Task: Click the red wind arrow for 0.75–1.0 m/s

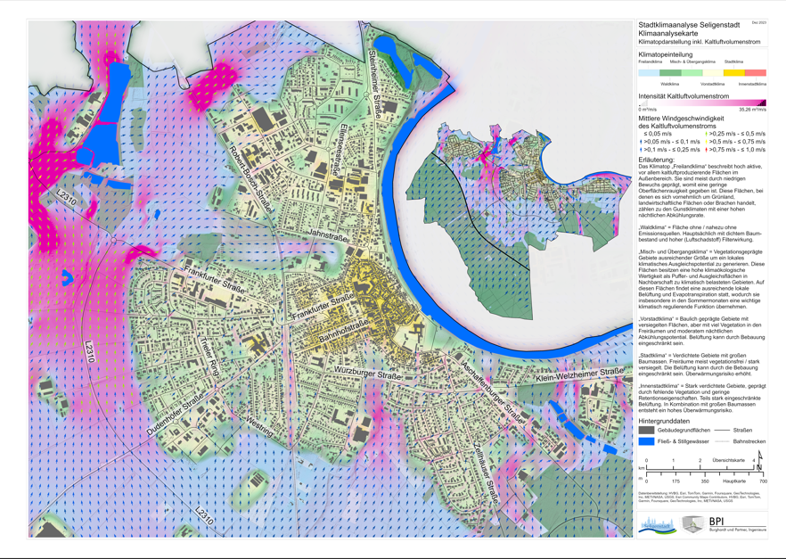Action: click(x=706, y=150)
